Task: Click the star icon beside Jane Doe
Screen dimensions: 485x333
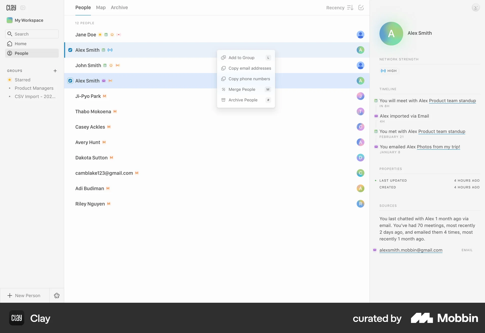Action: click(100, 35)
